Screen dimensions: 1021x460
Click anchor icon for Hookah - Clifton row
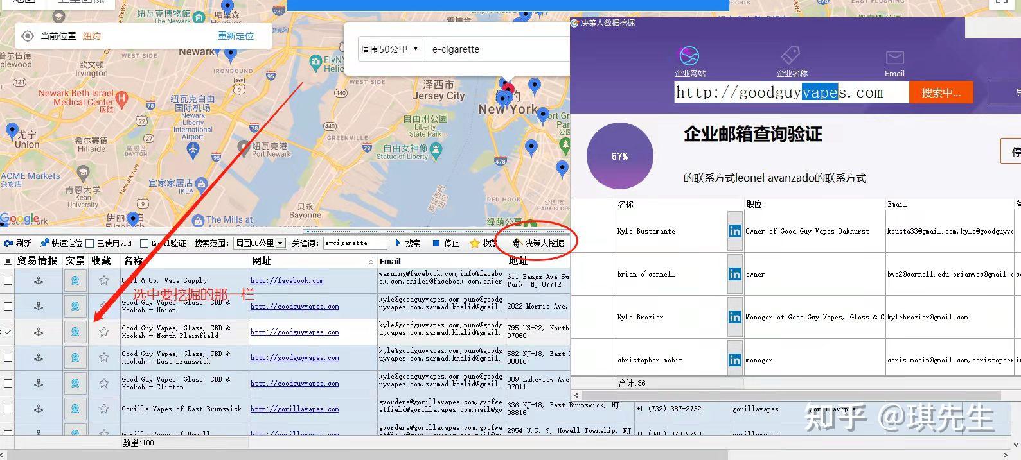click(39, 383)
